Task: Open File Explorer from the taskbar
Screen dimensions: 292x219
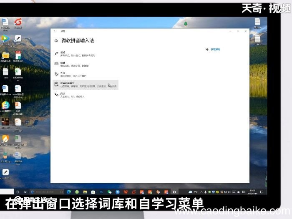Action: 85,192
